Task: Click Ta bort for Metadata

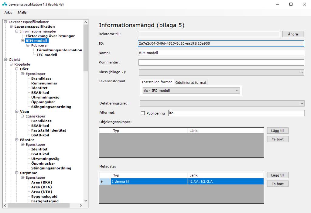Action: [x=278, y=184]
